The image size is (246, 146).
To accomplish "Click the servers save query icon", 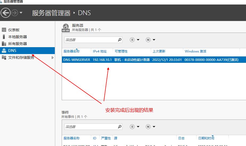I will (x=148, y=40).
